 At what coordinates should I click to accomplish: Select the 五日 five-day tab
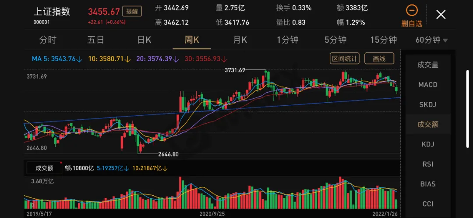(x=95, y=40)
